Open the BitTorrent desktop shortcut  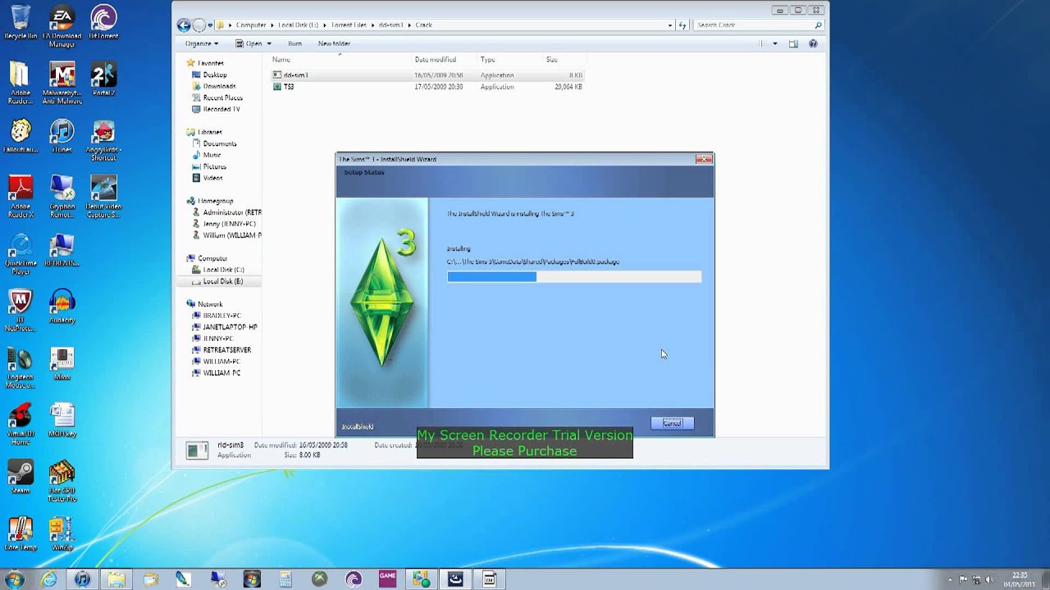point(103,22)
